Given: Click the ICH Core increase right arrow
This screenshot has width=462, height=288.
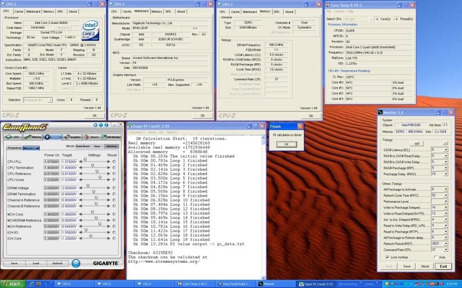Looking at the screenshot, I should click(109, 238).
